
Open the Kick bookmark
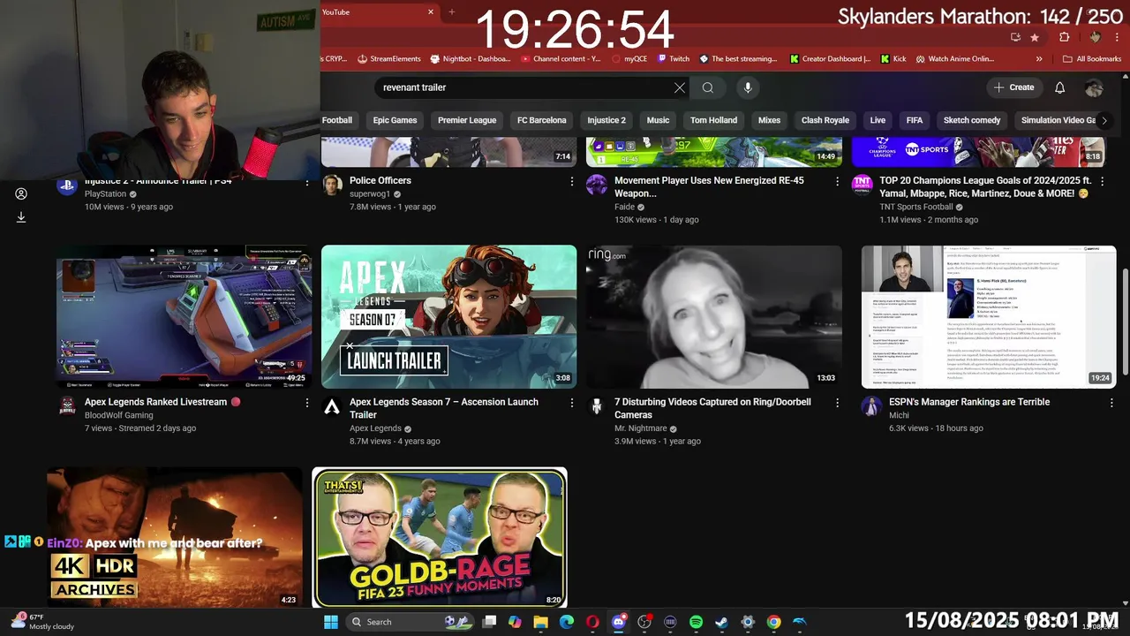(x=893, y=59)
